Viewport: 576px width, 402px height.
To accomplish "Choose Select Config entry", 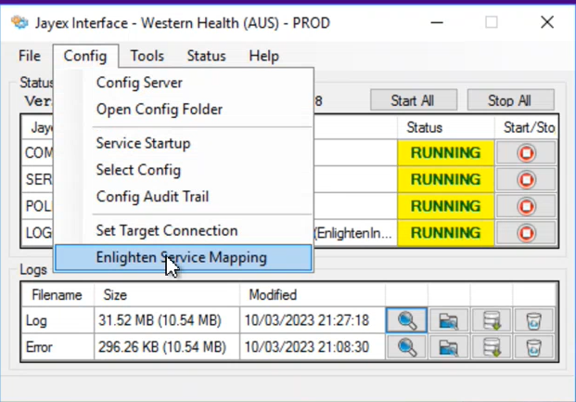I will (184, 170).
